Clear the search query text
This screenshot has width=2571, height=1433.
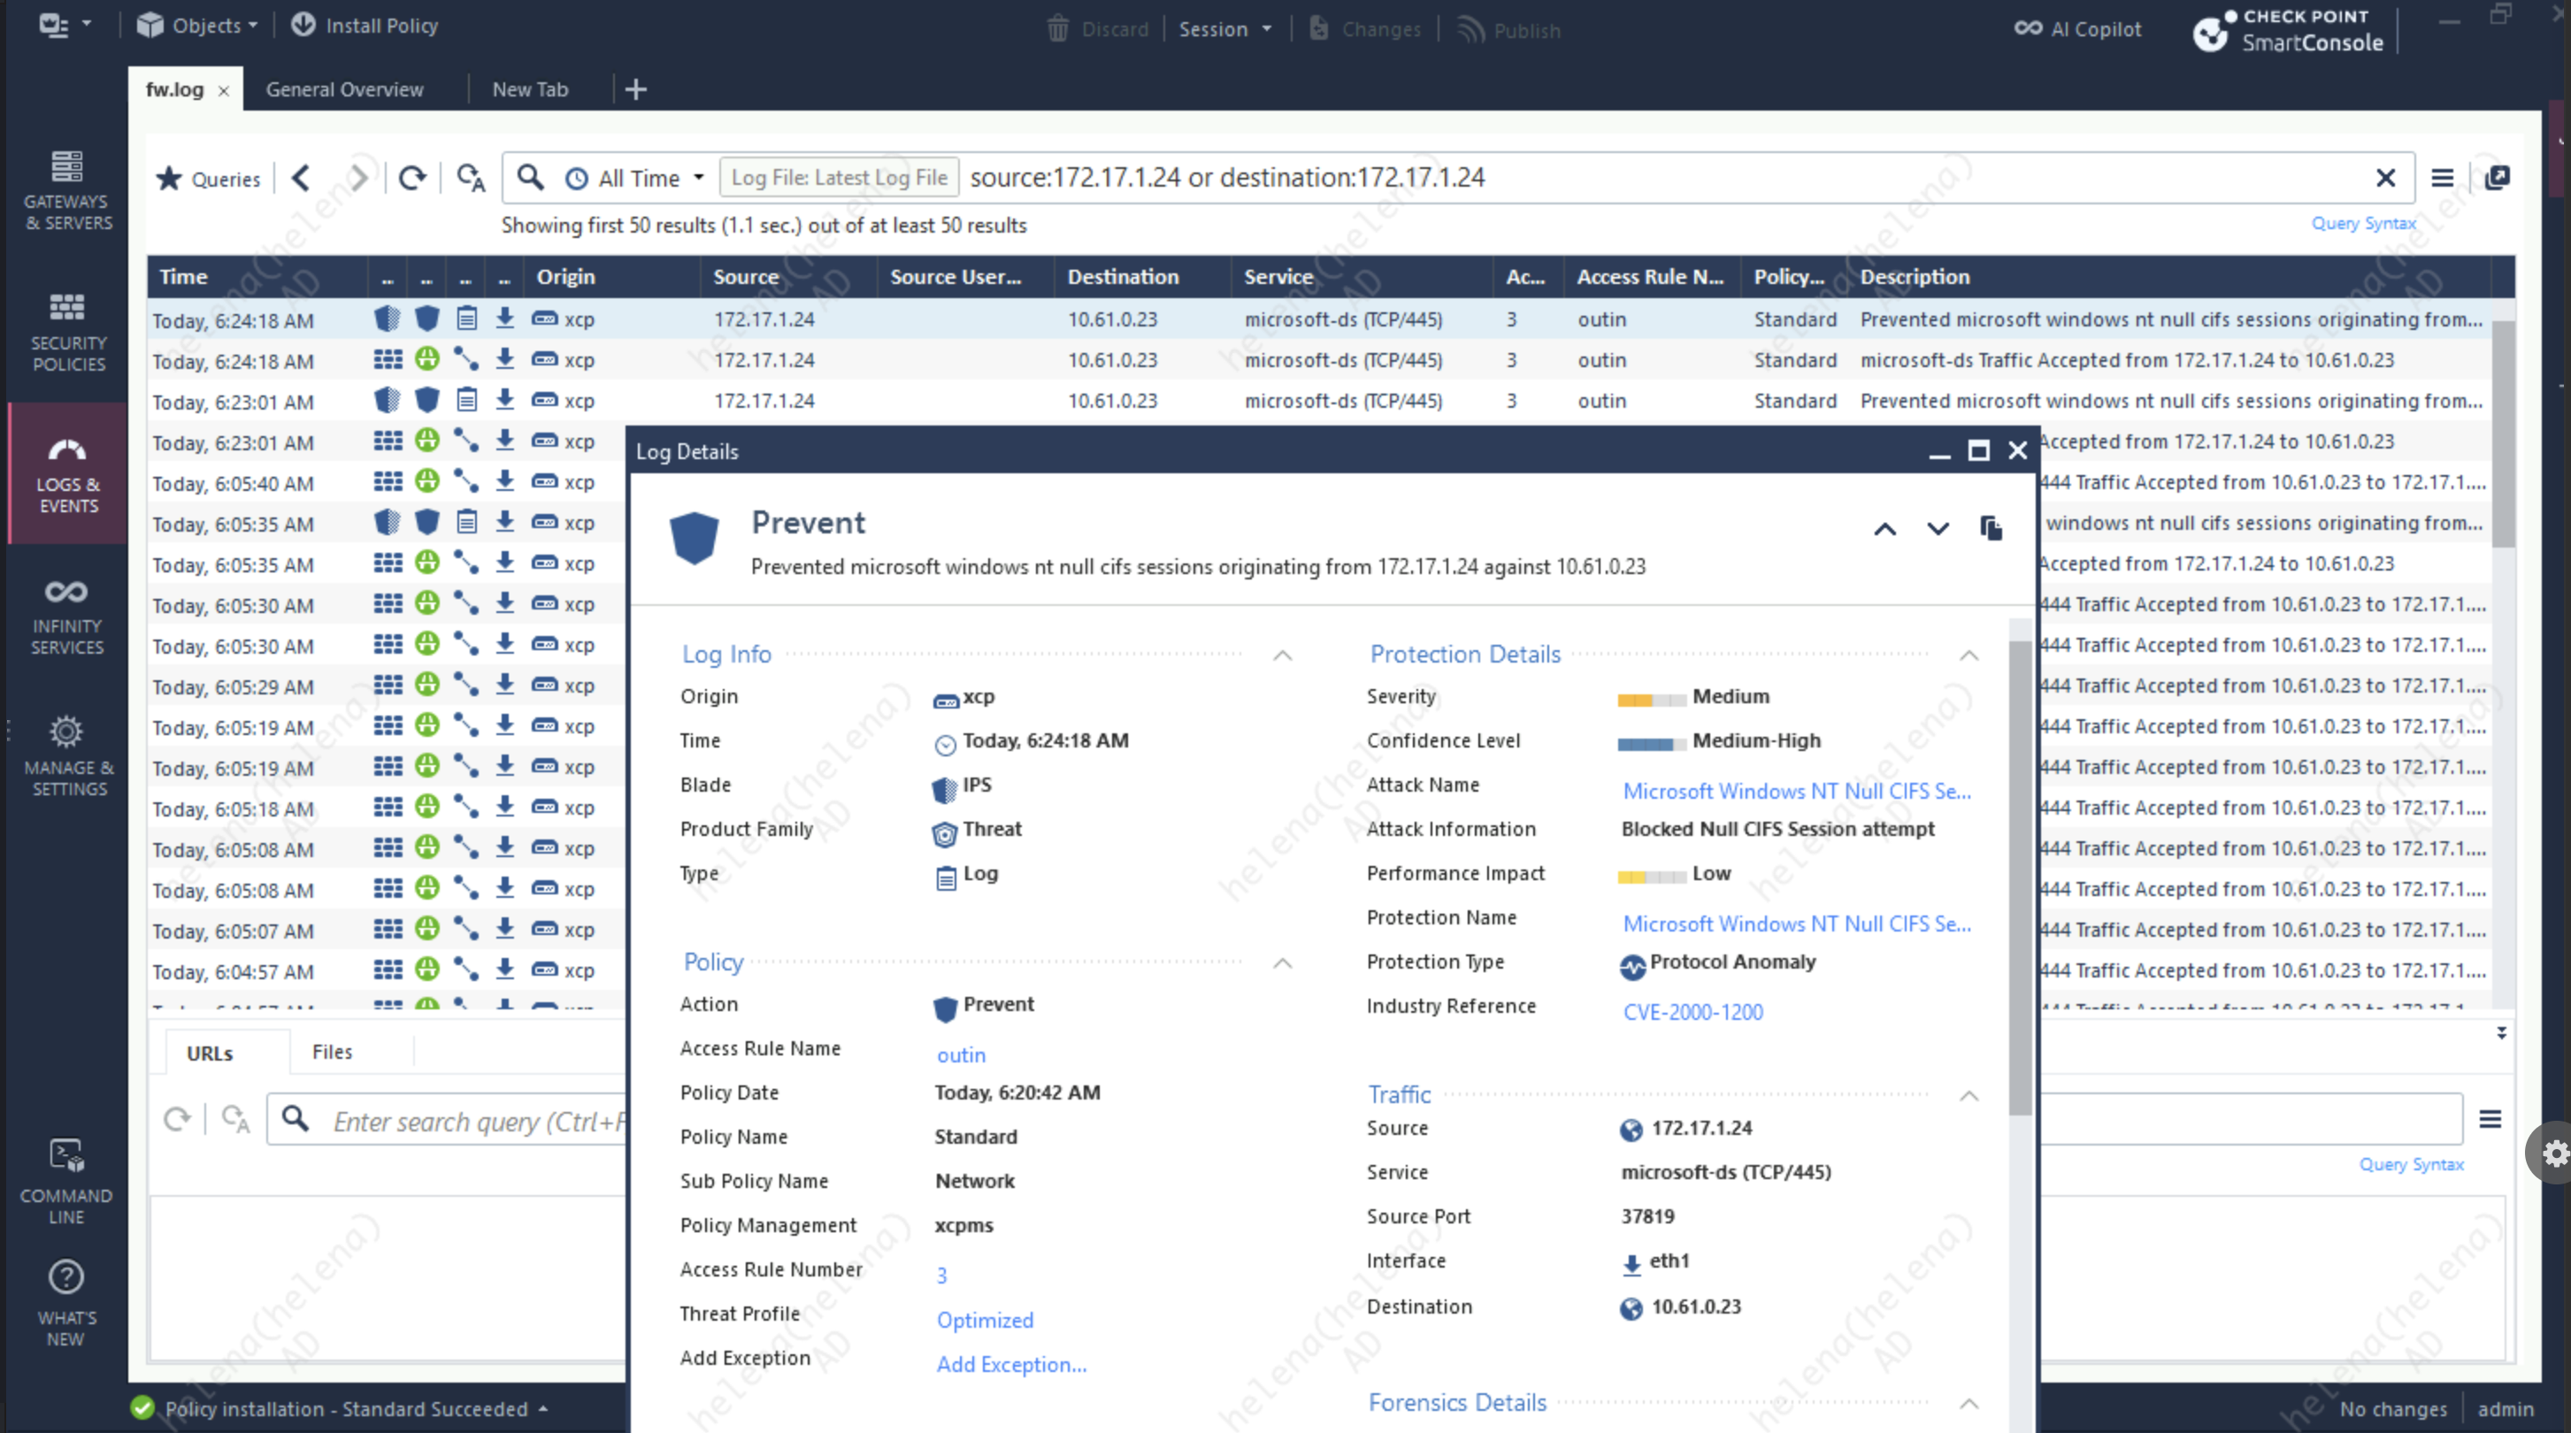point(2384,179)
